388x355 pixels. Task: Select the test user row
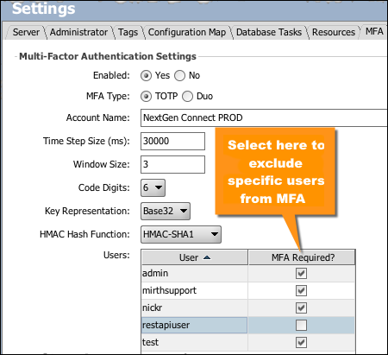[x=248, y=342]
